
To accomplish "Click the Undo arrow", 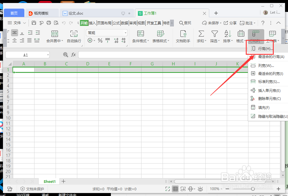I will [64, 23].
